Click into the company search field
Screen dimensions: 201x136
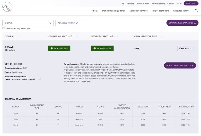pyautogui.click(x=25, y=23)
